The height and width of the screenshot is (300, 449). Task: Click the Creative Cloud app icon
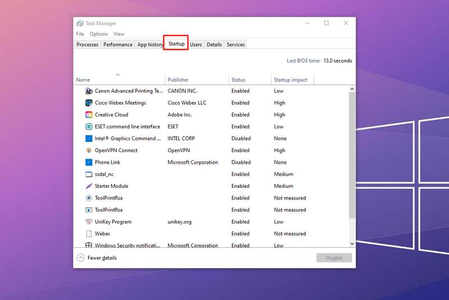pyautogui.click(x=89, y=115)
